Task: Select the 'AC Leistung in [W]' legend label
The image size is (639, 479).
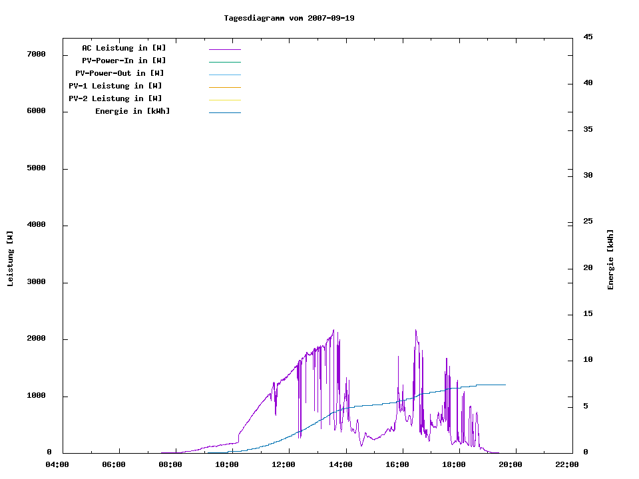Action: click(124, 48)
